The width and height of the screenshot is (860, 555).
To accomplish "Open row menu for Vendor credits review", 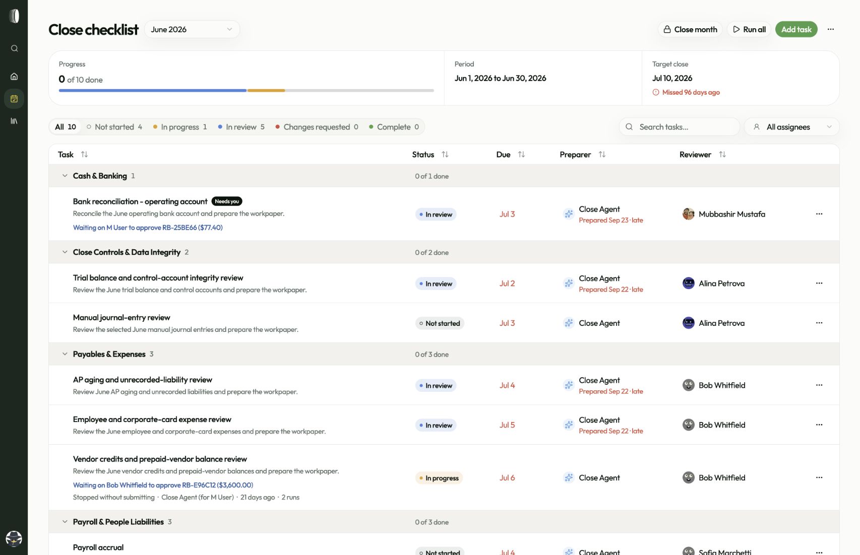I will click(819, 478).
